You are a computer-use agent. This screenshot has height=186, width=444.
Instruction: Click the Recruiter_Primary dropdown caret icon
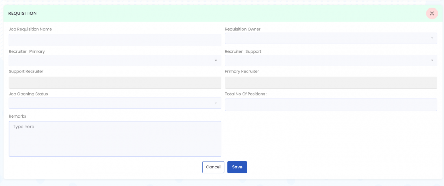tap(217, 60)
